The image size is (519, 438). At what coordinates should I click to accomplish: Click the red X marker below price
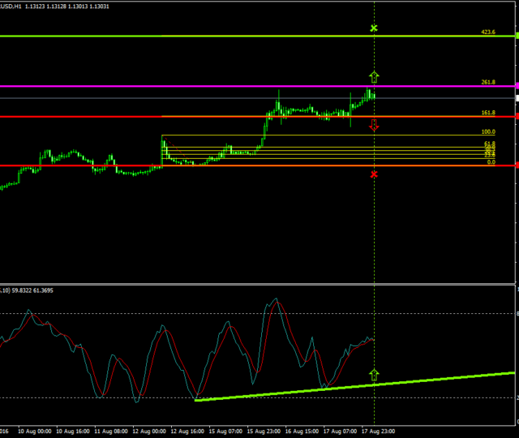point(374,174)
